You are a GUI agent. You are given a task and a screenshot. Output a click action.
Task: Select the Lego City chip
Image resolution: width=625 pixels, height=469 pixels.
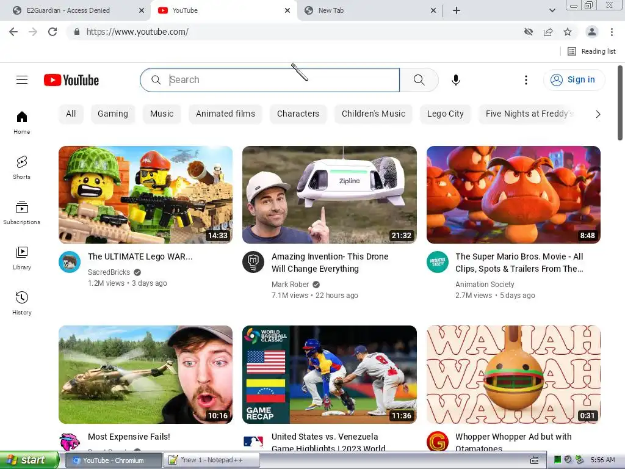(445, 114)
